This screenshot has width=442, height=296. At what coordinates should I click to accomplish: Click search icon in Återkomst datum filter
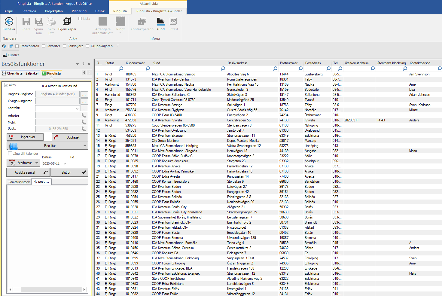tap(373, 69)
